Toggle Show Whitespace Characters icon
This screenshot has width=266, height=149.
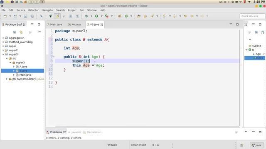pyautogui.click(x=77, y=16)
